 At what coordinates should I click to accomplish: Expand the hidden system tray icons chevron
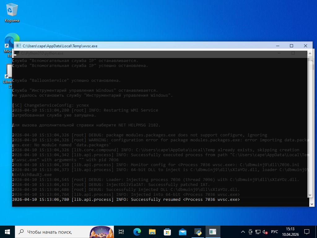(243, 232)
